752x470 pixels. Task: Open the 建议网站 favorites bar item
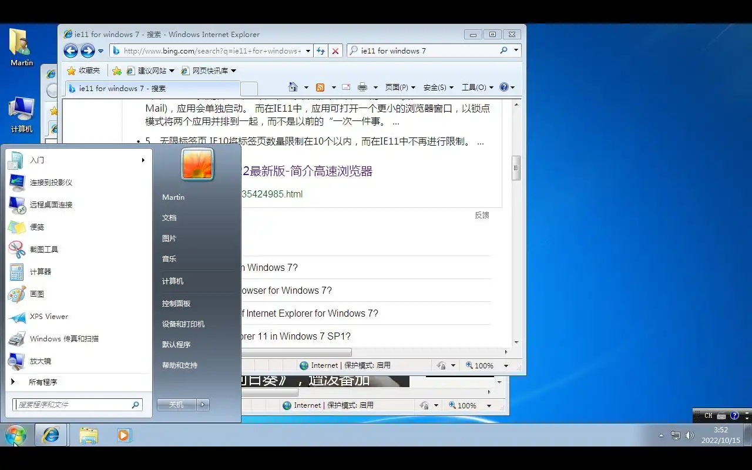150,70
